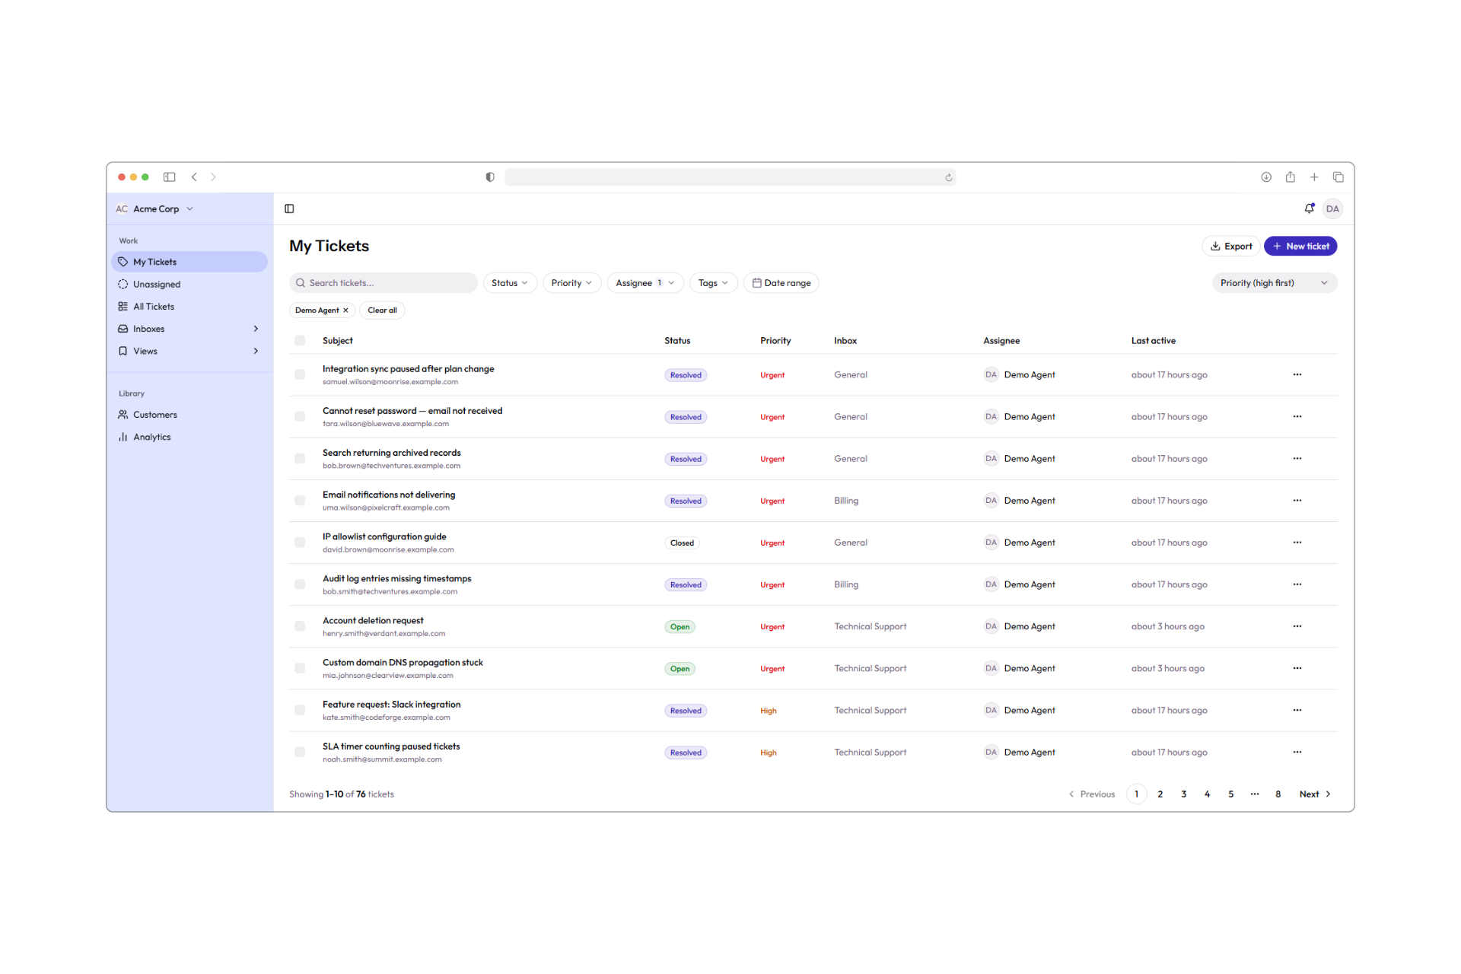Go forward with the browser forward arrow
The width and height of the screenshot is (1461, 974).
(213, 177)
